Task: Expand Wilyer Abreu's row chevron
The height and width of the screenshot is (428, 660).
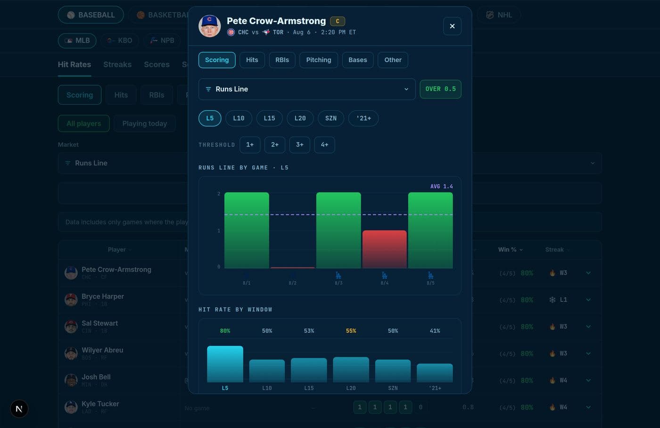Action: pyautogui.click(x=588, y=354)
